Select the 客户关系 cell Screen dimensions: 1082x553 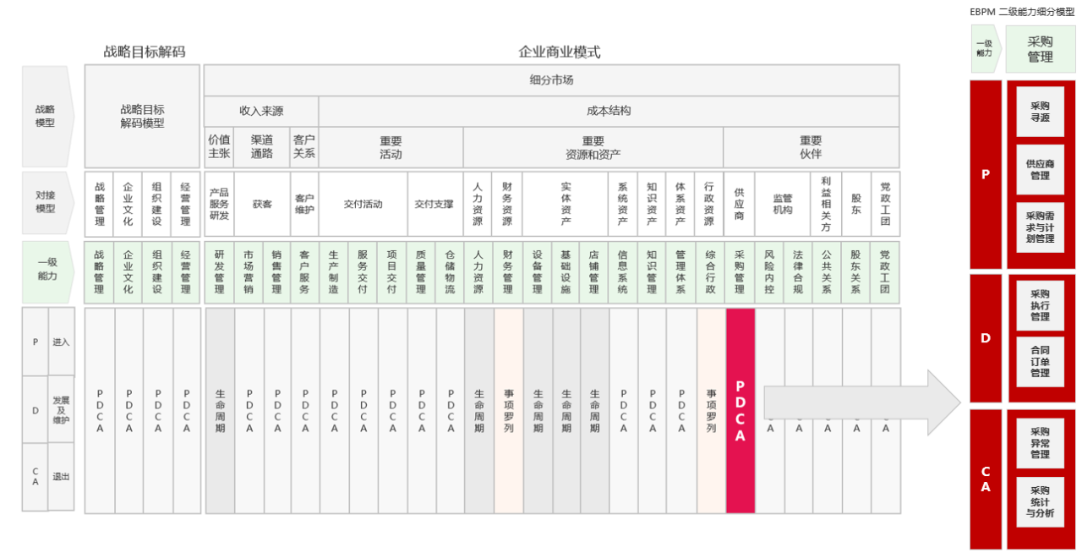(x=304, y=147)
